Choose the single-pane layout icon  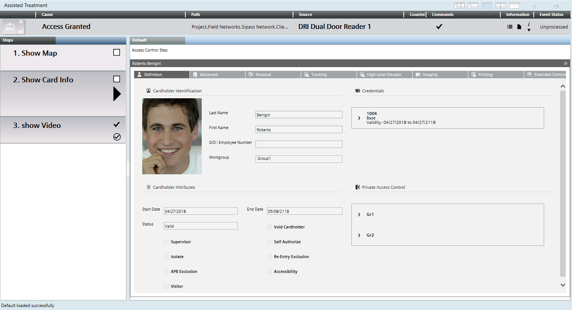[x=514, y=6]
